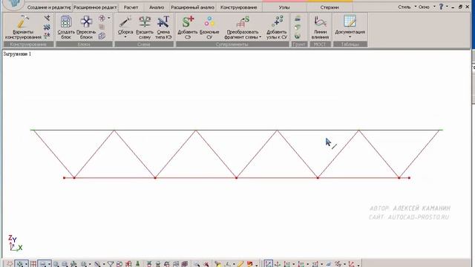Click the yellow pencil icon in bottom toolbar

(240, 264)
